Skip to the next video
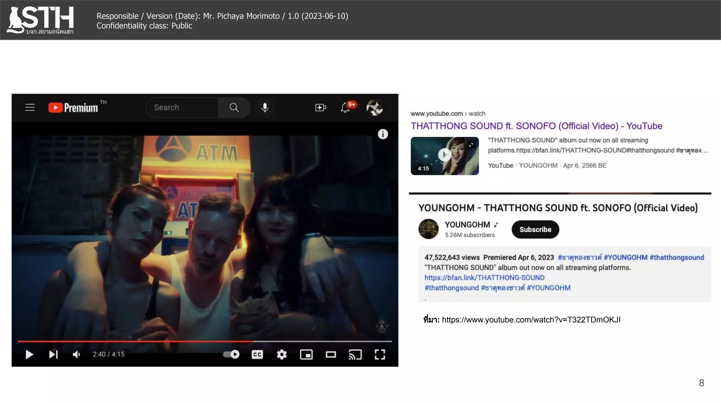 point(53,354)
